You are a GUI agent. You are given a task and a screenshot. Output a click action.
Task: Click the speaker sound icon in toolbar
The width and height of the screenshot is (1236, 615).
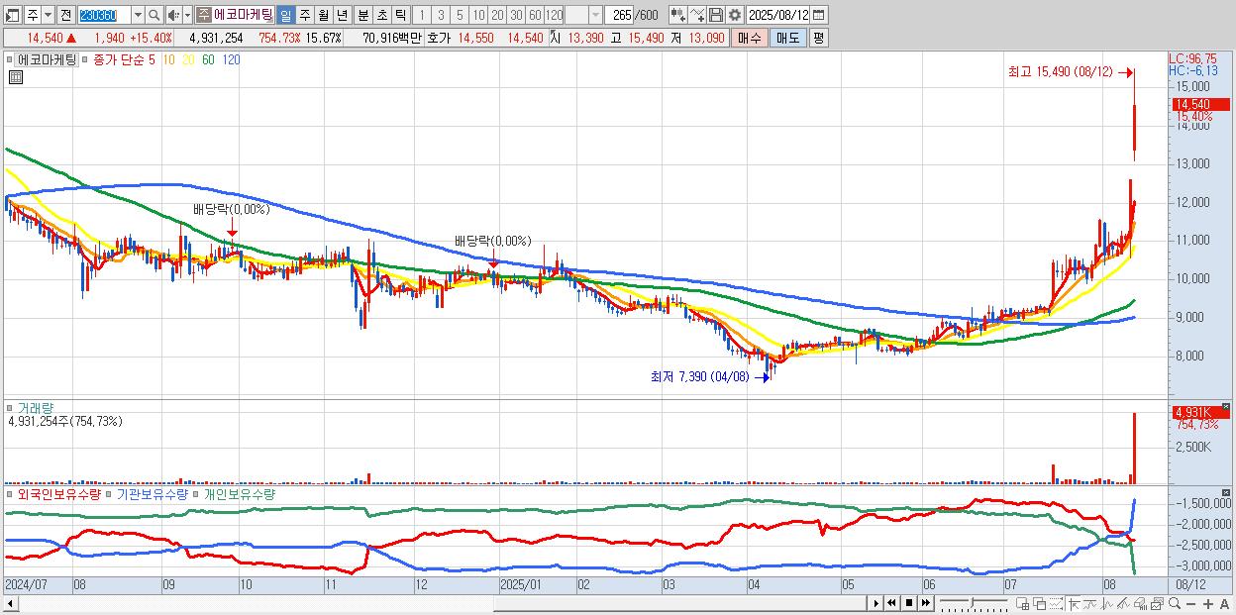pyautogui.click(x=172, y=15)
